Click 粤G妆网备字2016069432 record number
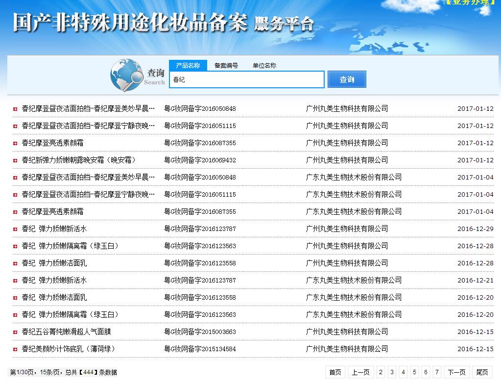Screen dimensions: 501x385 coord(200,160)
